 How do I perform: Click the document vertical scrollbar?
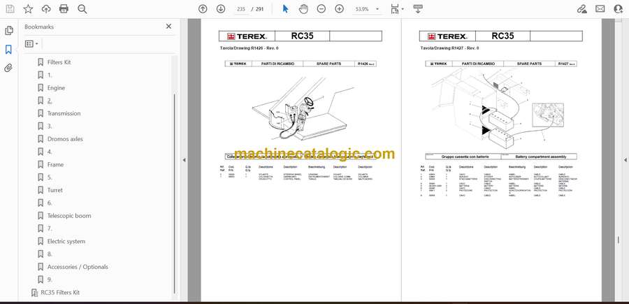619,240
